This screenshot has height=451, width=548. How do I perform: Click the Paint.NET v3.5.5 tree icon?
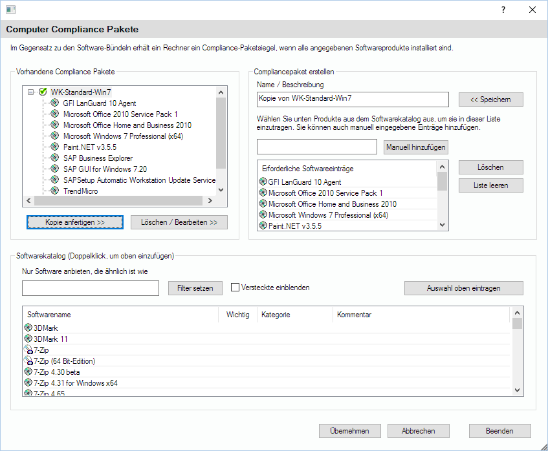click(55, 147)
